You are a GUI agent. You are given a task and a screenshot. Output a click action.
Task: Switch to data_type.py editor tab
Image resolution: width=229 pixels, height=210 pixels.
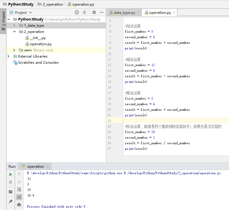[x=124, y=13]
